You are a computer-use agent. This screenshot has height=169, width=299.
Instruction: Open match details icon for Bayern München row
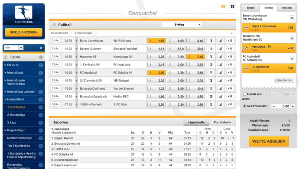point(211,49)
